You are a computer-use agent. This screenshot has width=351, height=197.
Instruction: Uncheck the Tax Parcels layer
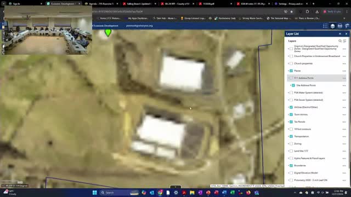click(291, 122)
